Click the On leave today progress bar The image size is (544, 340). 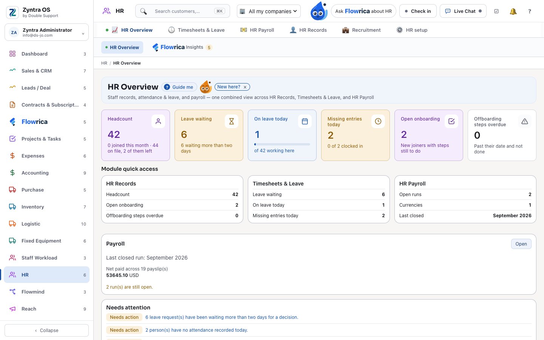point(282,144)
